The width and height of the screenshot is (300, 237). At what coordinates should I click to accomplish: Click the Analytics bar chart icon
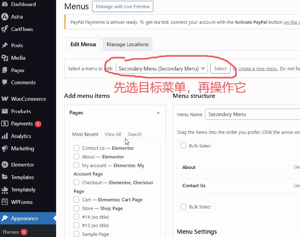(x=4, y=136)
